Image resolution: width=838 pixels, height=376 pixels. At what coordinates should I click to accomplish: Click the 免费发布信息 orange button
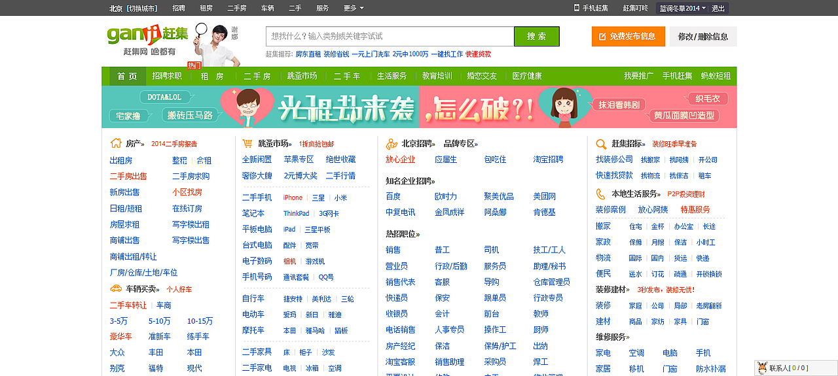628,37
